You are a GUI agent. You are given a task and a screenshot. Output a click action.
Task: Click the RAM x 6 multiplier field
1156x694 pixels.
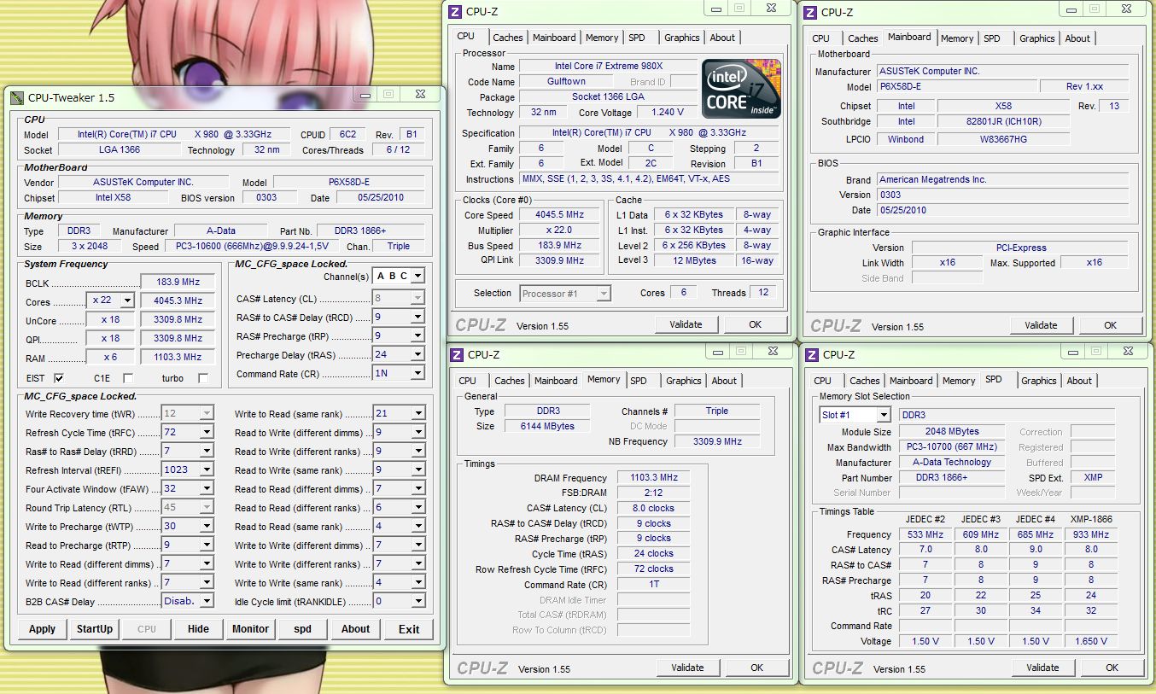[x=110, y=357]
